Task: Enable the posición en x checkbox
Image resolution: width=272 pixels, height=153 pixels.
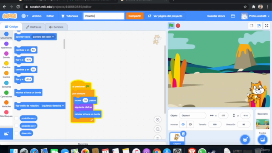Action: pyautogui.click(x=16, y=118)
